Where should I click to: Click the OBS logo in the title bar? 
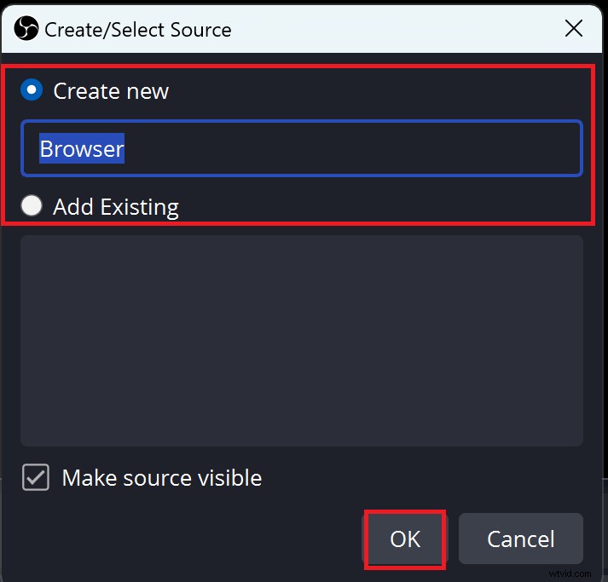click(x=26, y=28)
